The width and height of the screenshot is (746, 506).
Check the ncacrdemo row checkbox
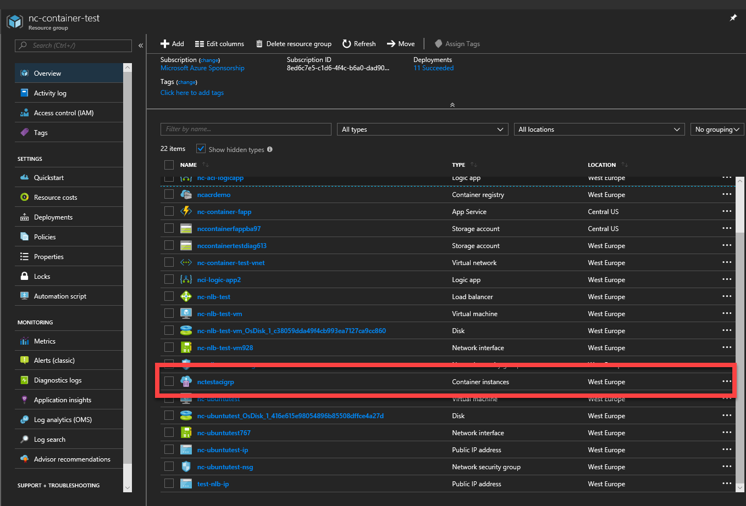pos(169,194)
